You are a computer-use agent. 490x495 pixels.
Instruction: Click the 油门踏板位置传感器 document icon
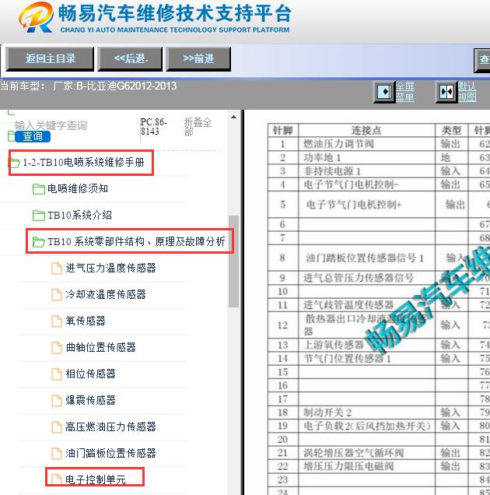[57, 454]
